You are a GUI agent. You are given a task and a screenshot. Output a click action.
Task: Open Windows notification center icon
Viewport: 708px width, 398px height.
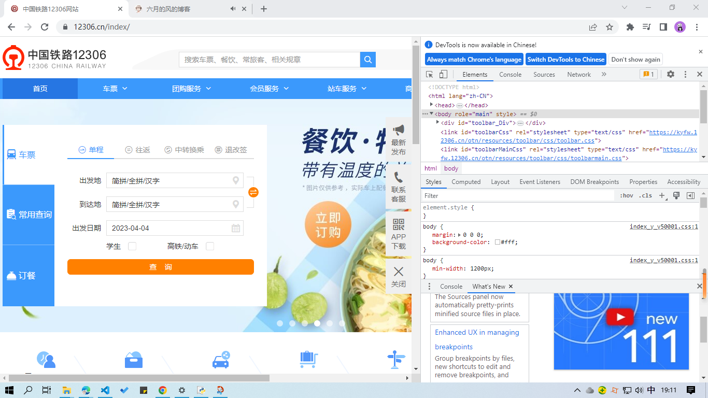click(691, 390)
